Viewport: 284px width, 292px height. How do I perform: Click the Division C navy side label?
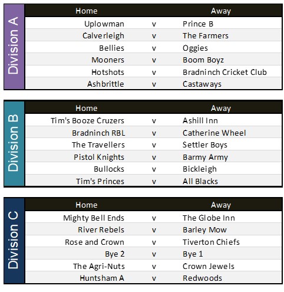pyautogui.click(x=14, y=241)
